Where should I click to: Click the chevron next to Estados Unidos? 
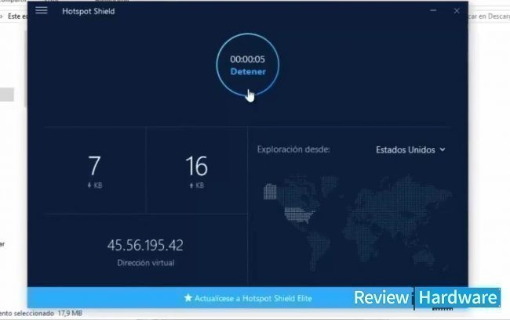pyautogui.click(x=443, y=149)
